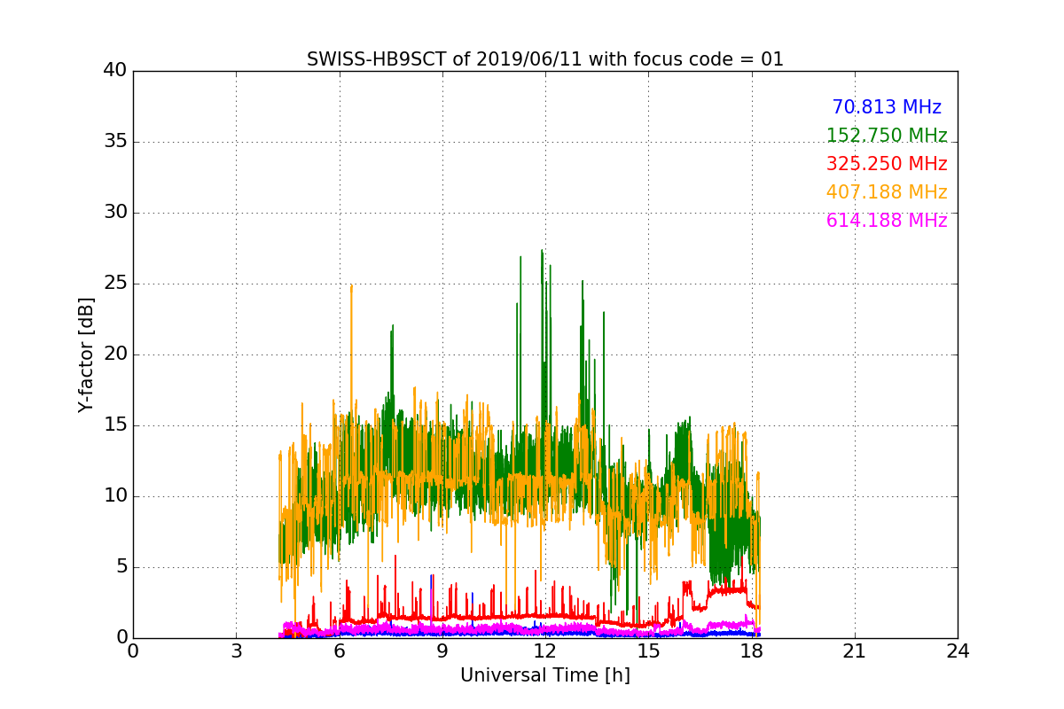The width and height of the screenshot is (1064, 709).
Task: Select the 24 tick on the time axis
Action: [957, 651]
